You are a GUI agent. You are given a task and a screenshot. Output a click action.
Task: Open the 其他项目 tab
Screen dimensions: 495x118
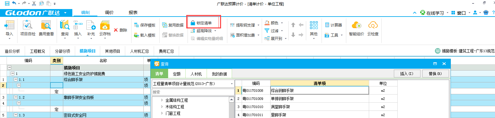(x=112, y=51)
